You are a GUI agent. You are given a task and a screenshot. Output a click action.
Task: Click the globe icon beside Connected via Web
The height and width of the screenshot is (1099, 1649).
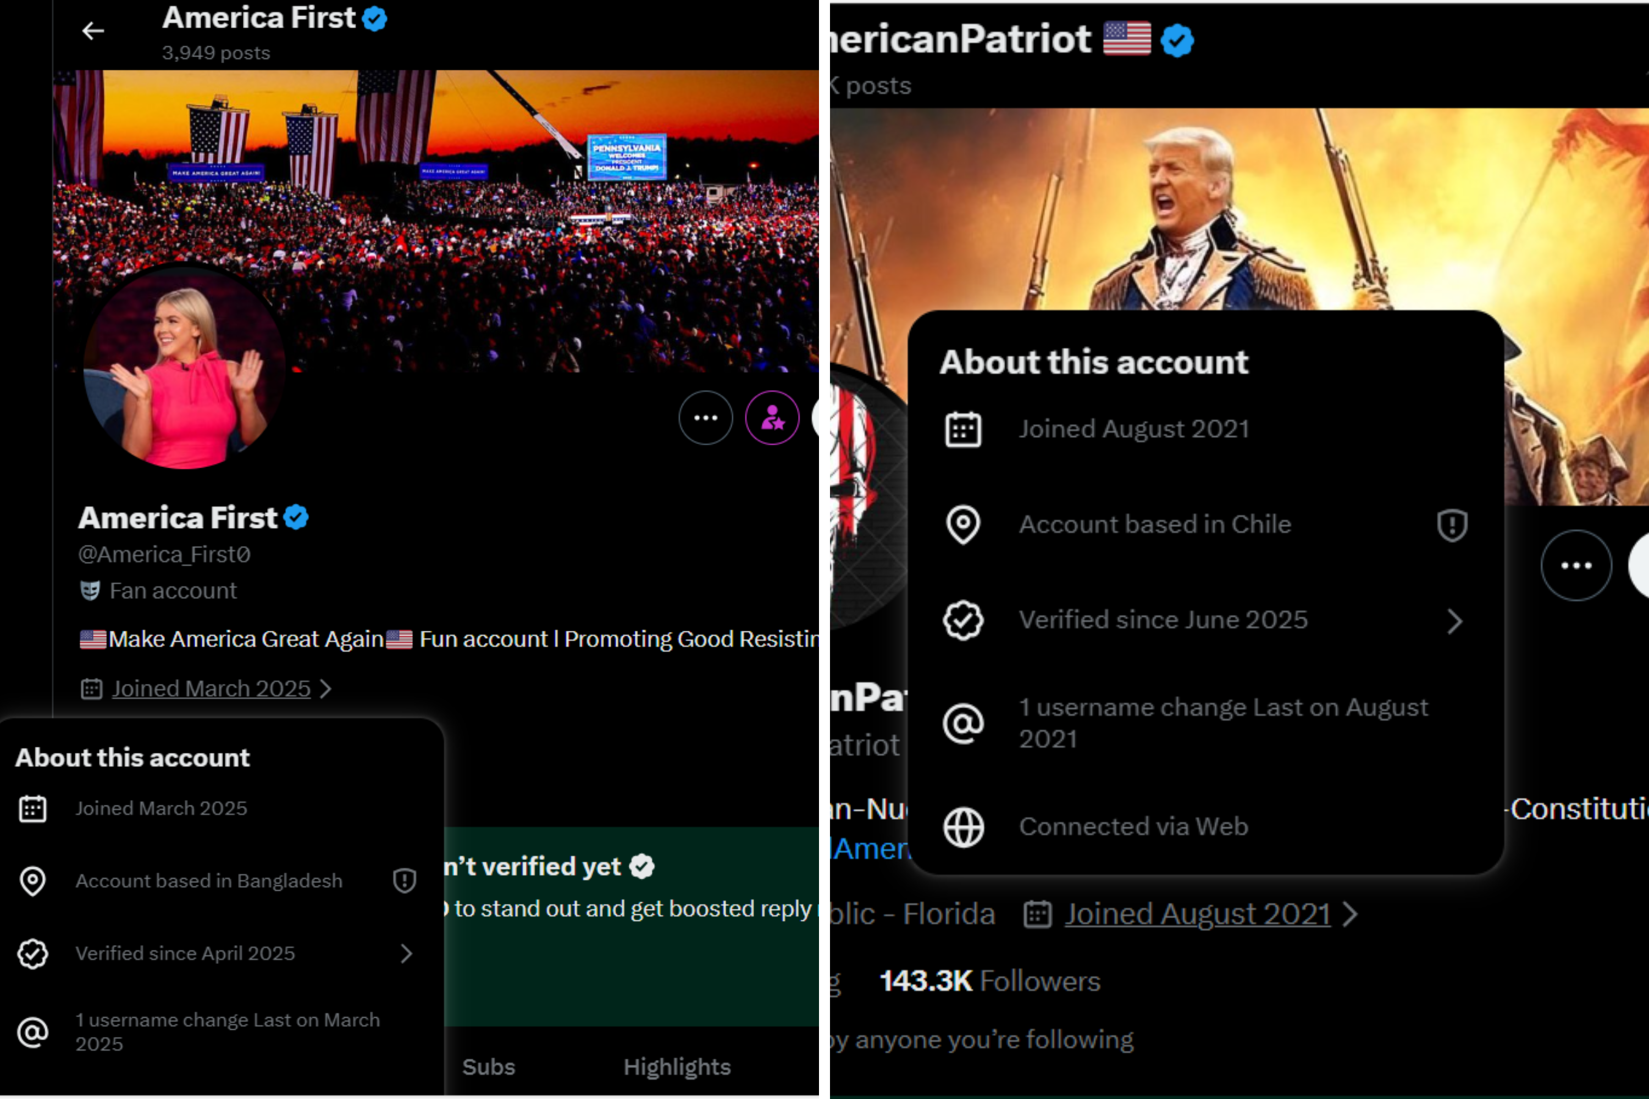tap(964, 827)
